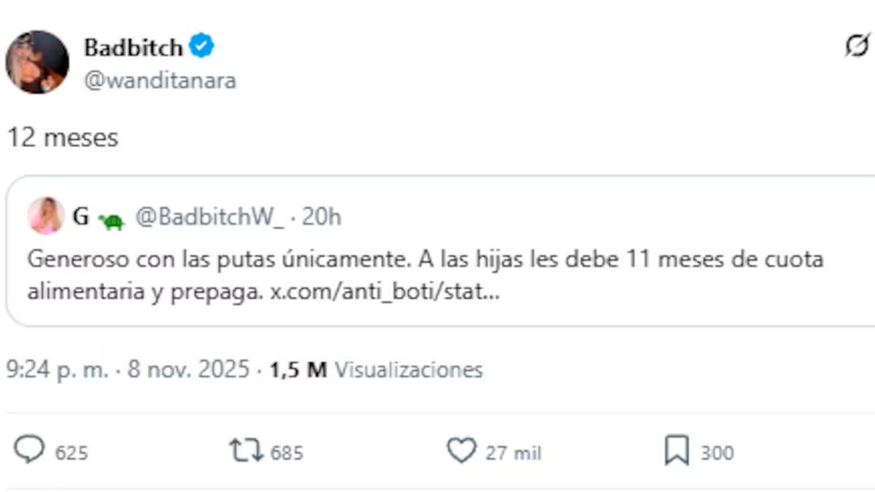Open the @BadbitchW_ quoted profile handle

click(210, 216)
